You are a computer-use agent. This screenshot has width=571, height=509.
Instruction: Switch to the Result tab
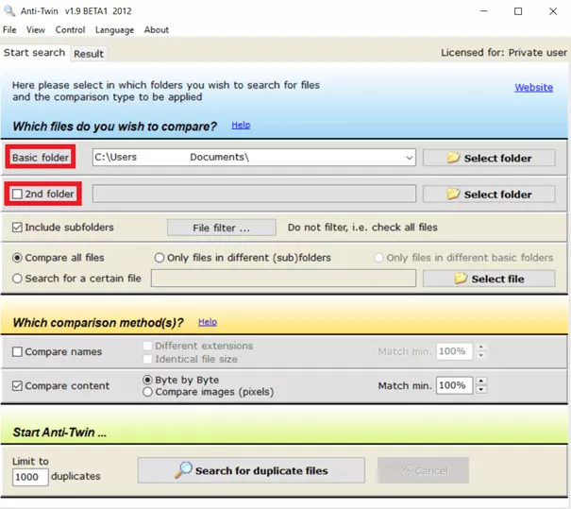point(89,54)
